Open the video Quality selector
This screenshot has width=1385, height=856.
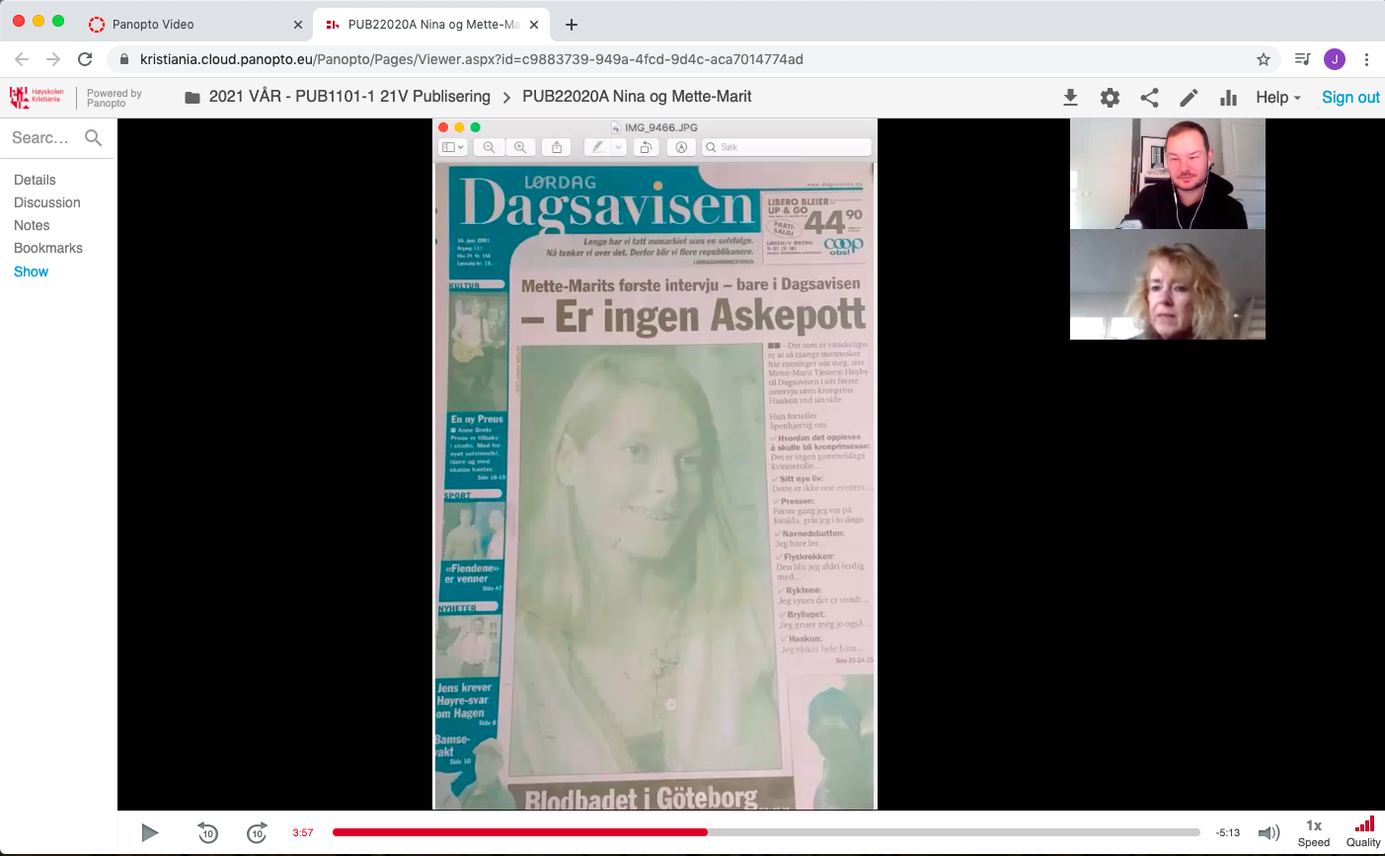coord(1363,832)
